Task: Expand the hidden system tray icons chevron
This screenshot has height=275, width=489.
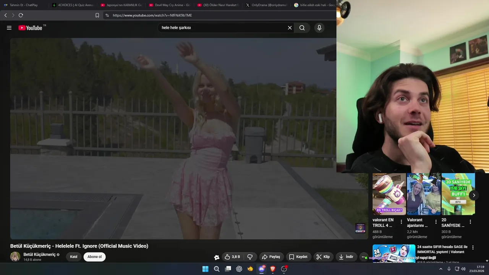Action: coord(441,269)
